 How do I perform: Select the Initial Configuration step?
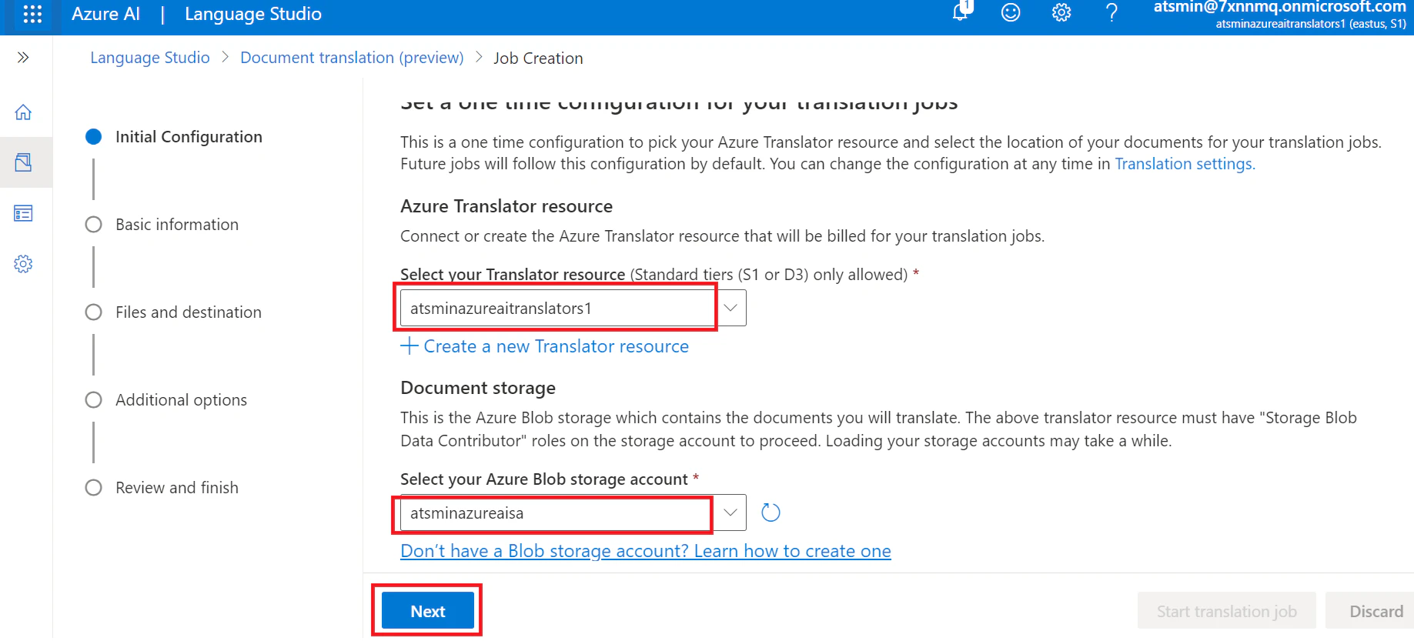(175, 137)
